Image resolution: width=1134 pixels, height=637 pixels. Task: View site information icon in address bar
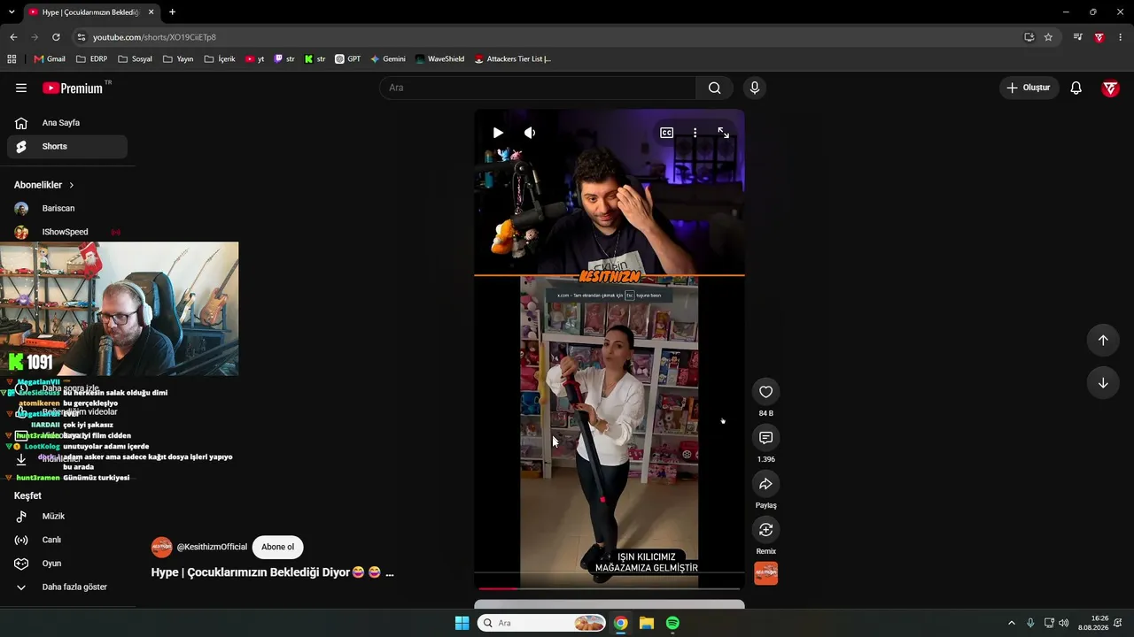click(81, 37)
